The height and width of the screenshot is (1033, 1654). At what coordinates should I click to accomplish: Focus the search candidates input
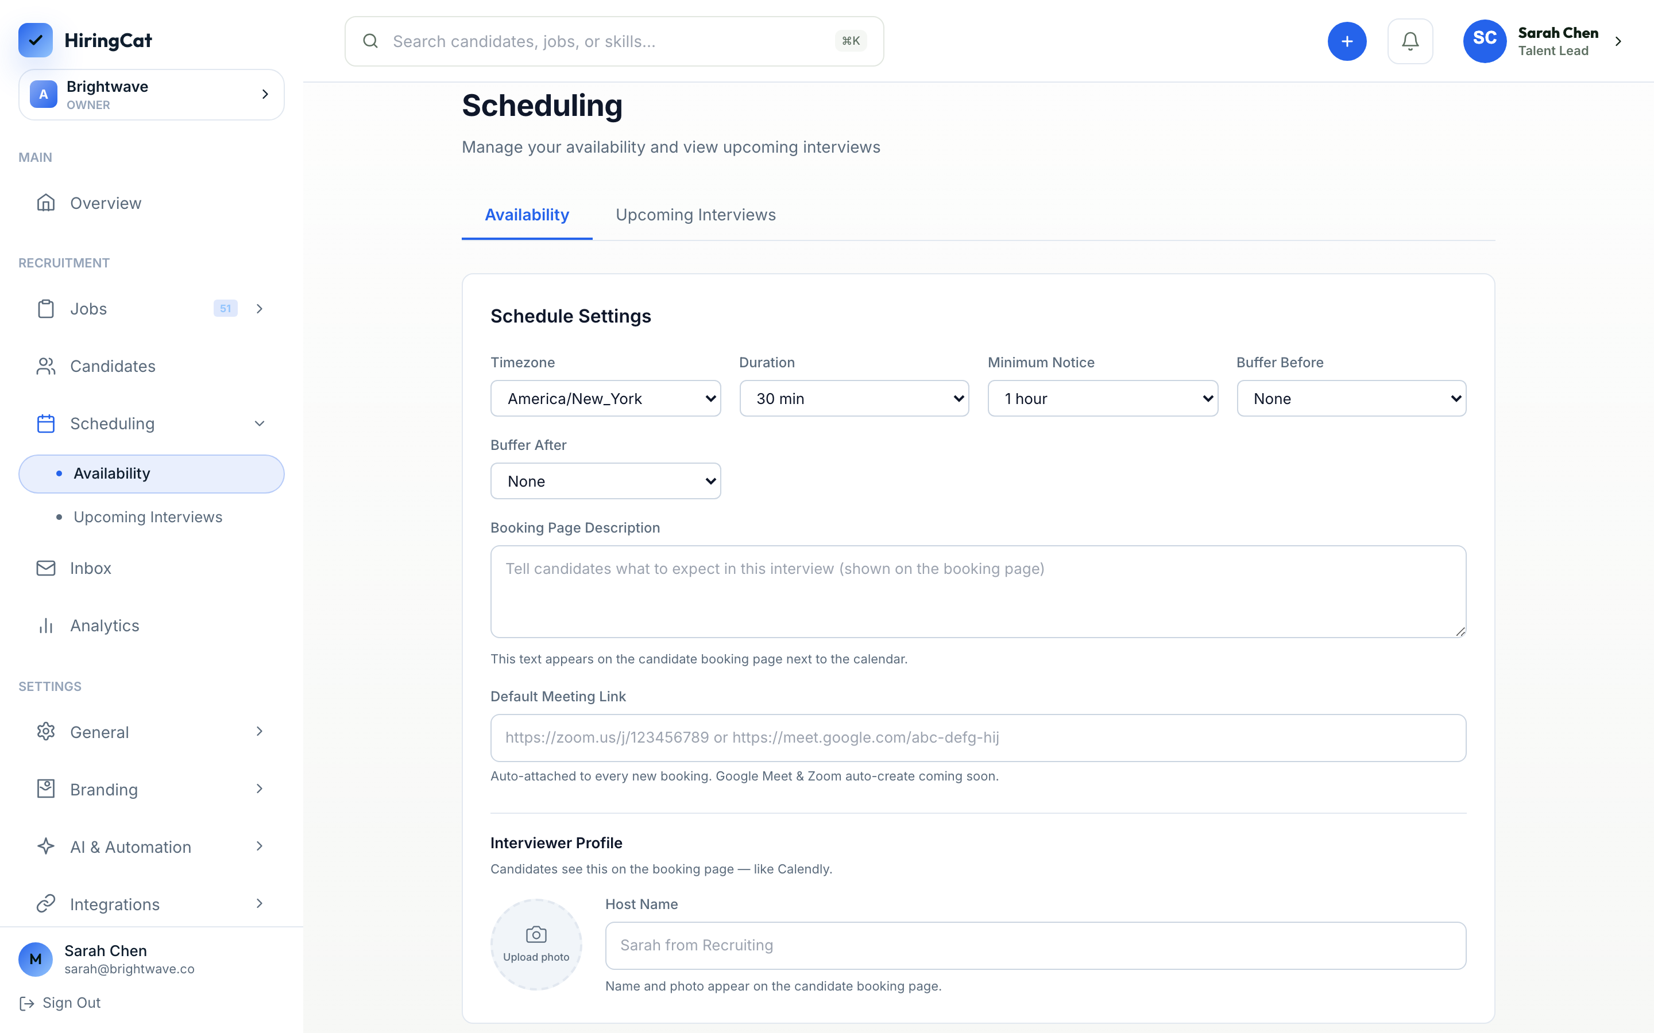coord(613,41)
